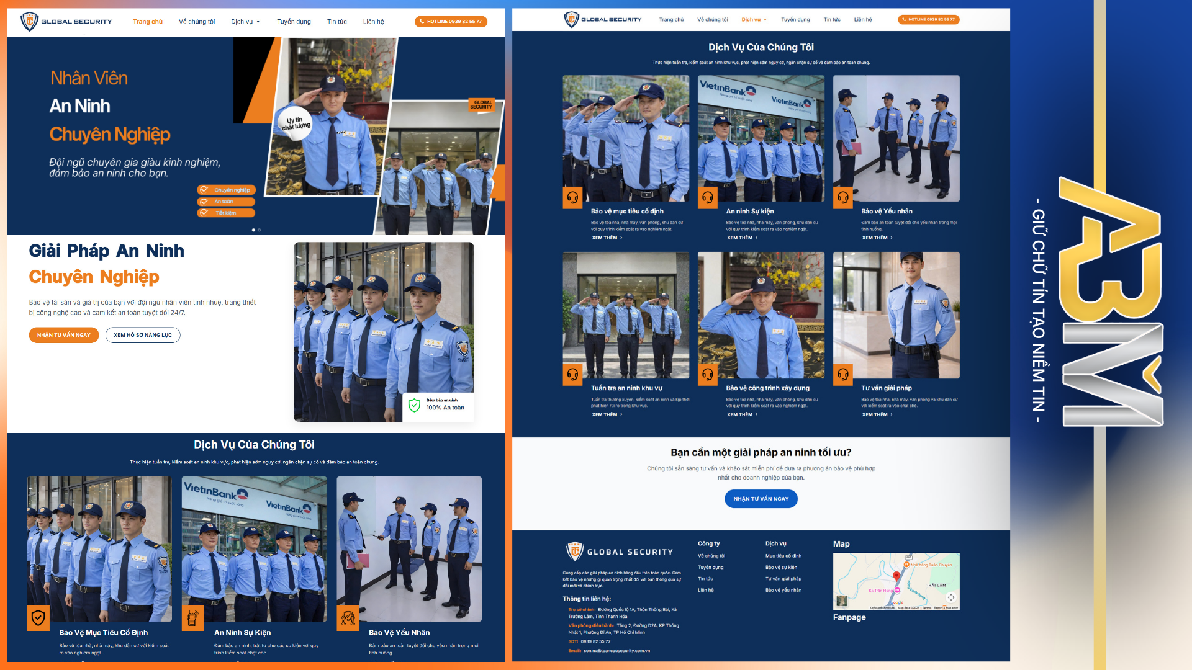This screenshot has height=670, width=1192.
Task: Select second hero carousel dot
Action: point(260,230)
